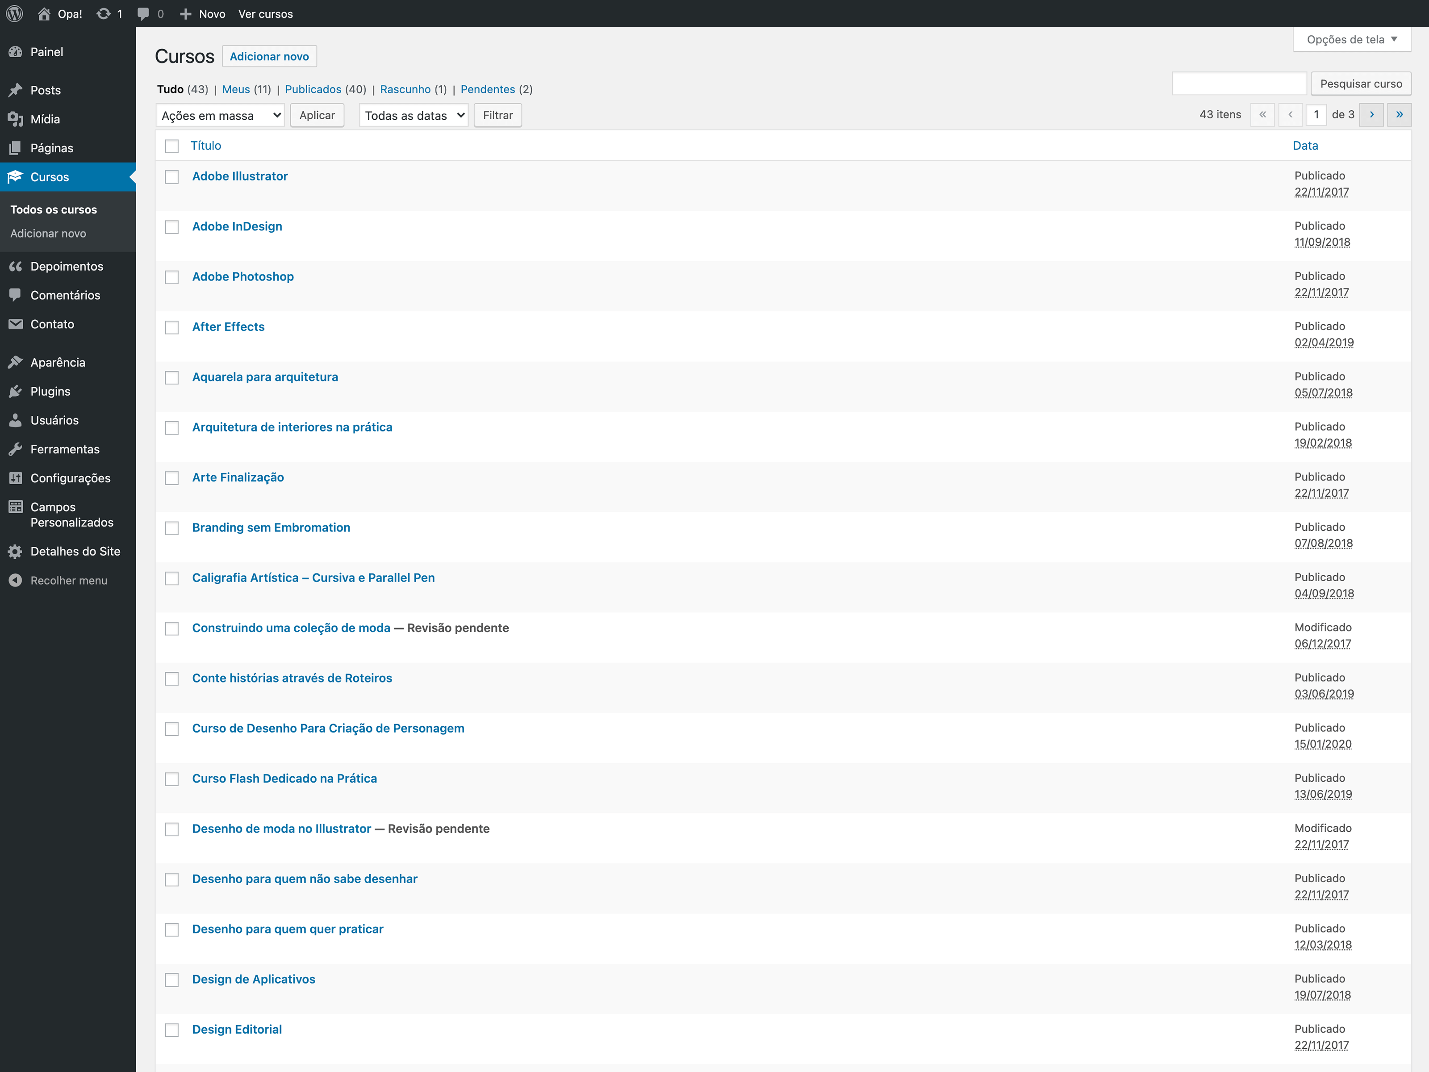This screenshot has height=1072, width=1429.
Task: Open the Ações em massa dropdown
Action: tap(220, 115)
